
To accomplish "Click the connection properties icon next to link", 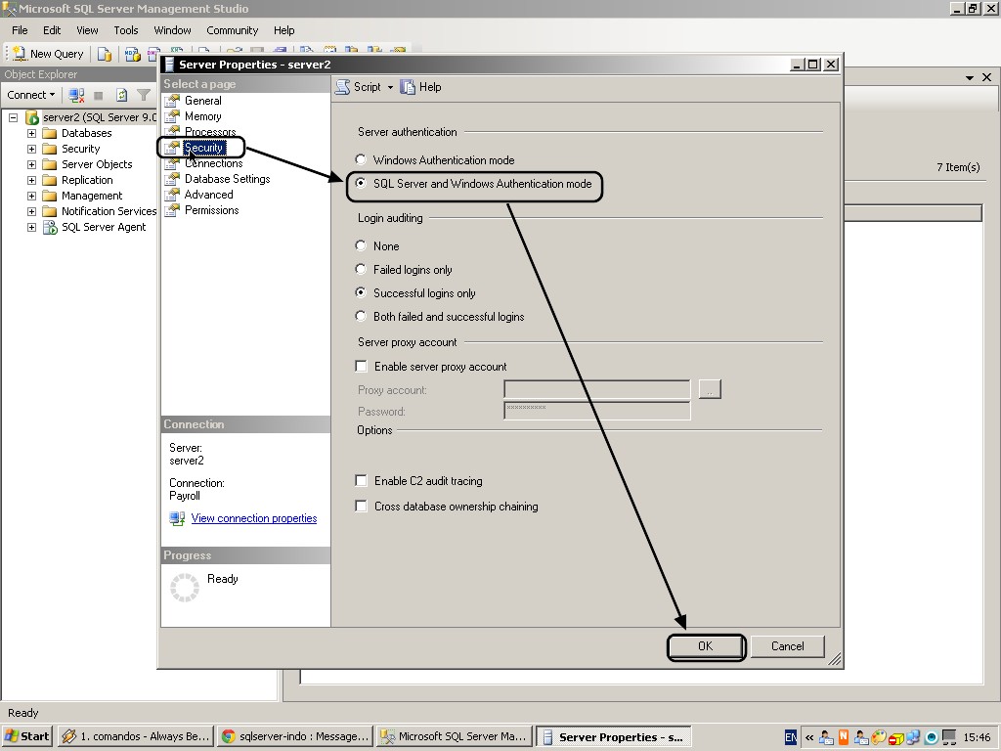I will coord(177,518).
